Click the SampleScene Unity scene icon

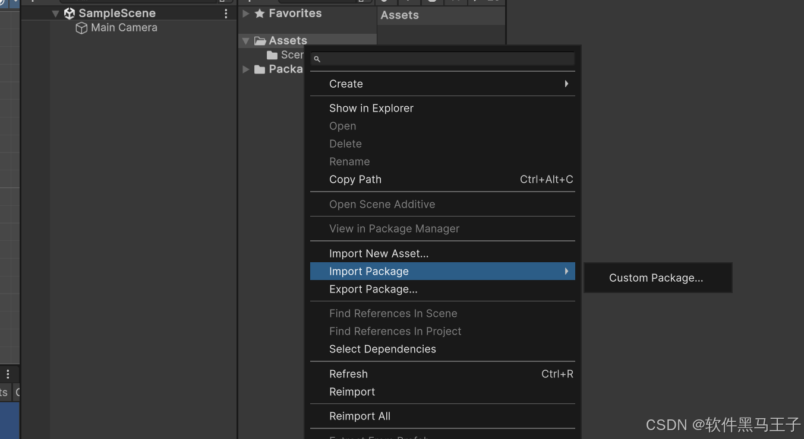pyautogui.click(x=70, y=13)
